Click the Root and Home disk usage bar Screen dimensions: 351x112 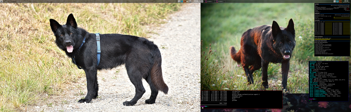click(x=332, y=39)
